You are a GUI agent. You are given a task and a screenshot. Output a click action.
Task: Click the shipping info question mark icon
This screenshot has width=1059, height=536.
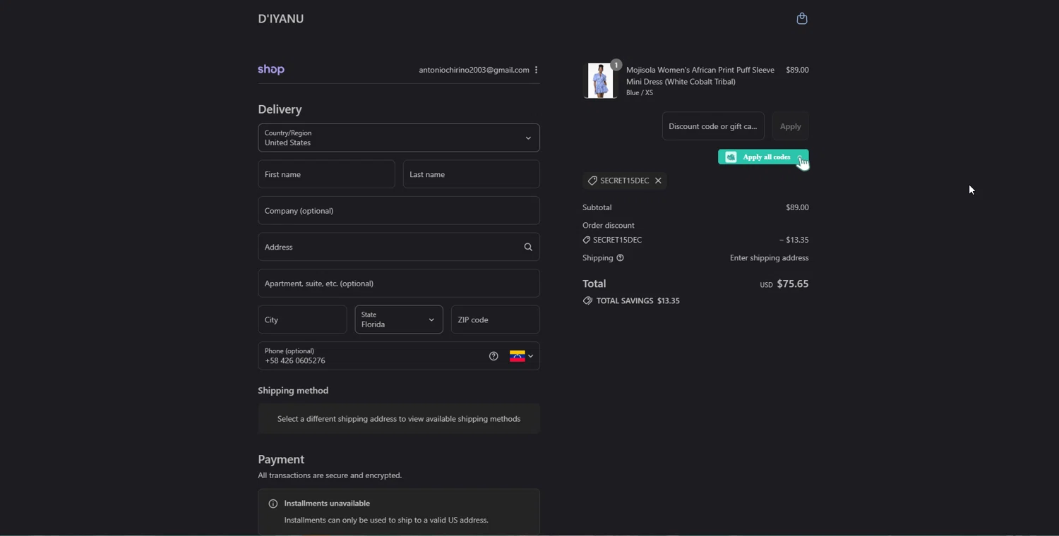pyautogui.click(x=621, y=258)
